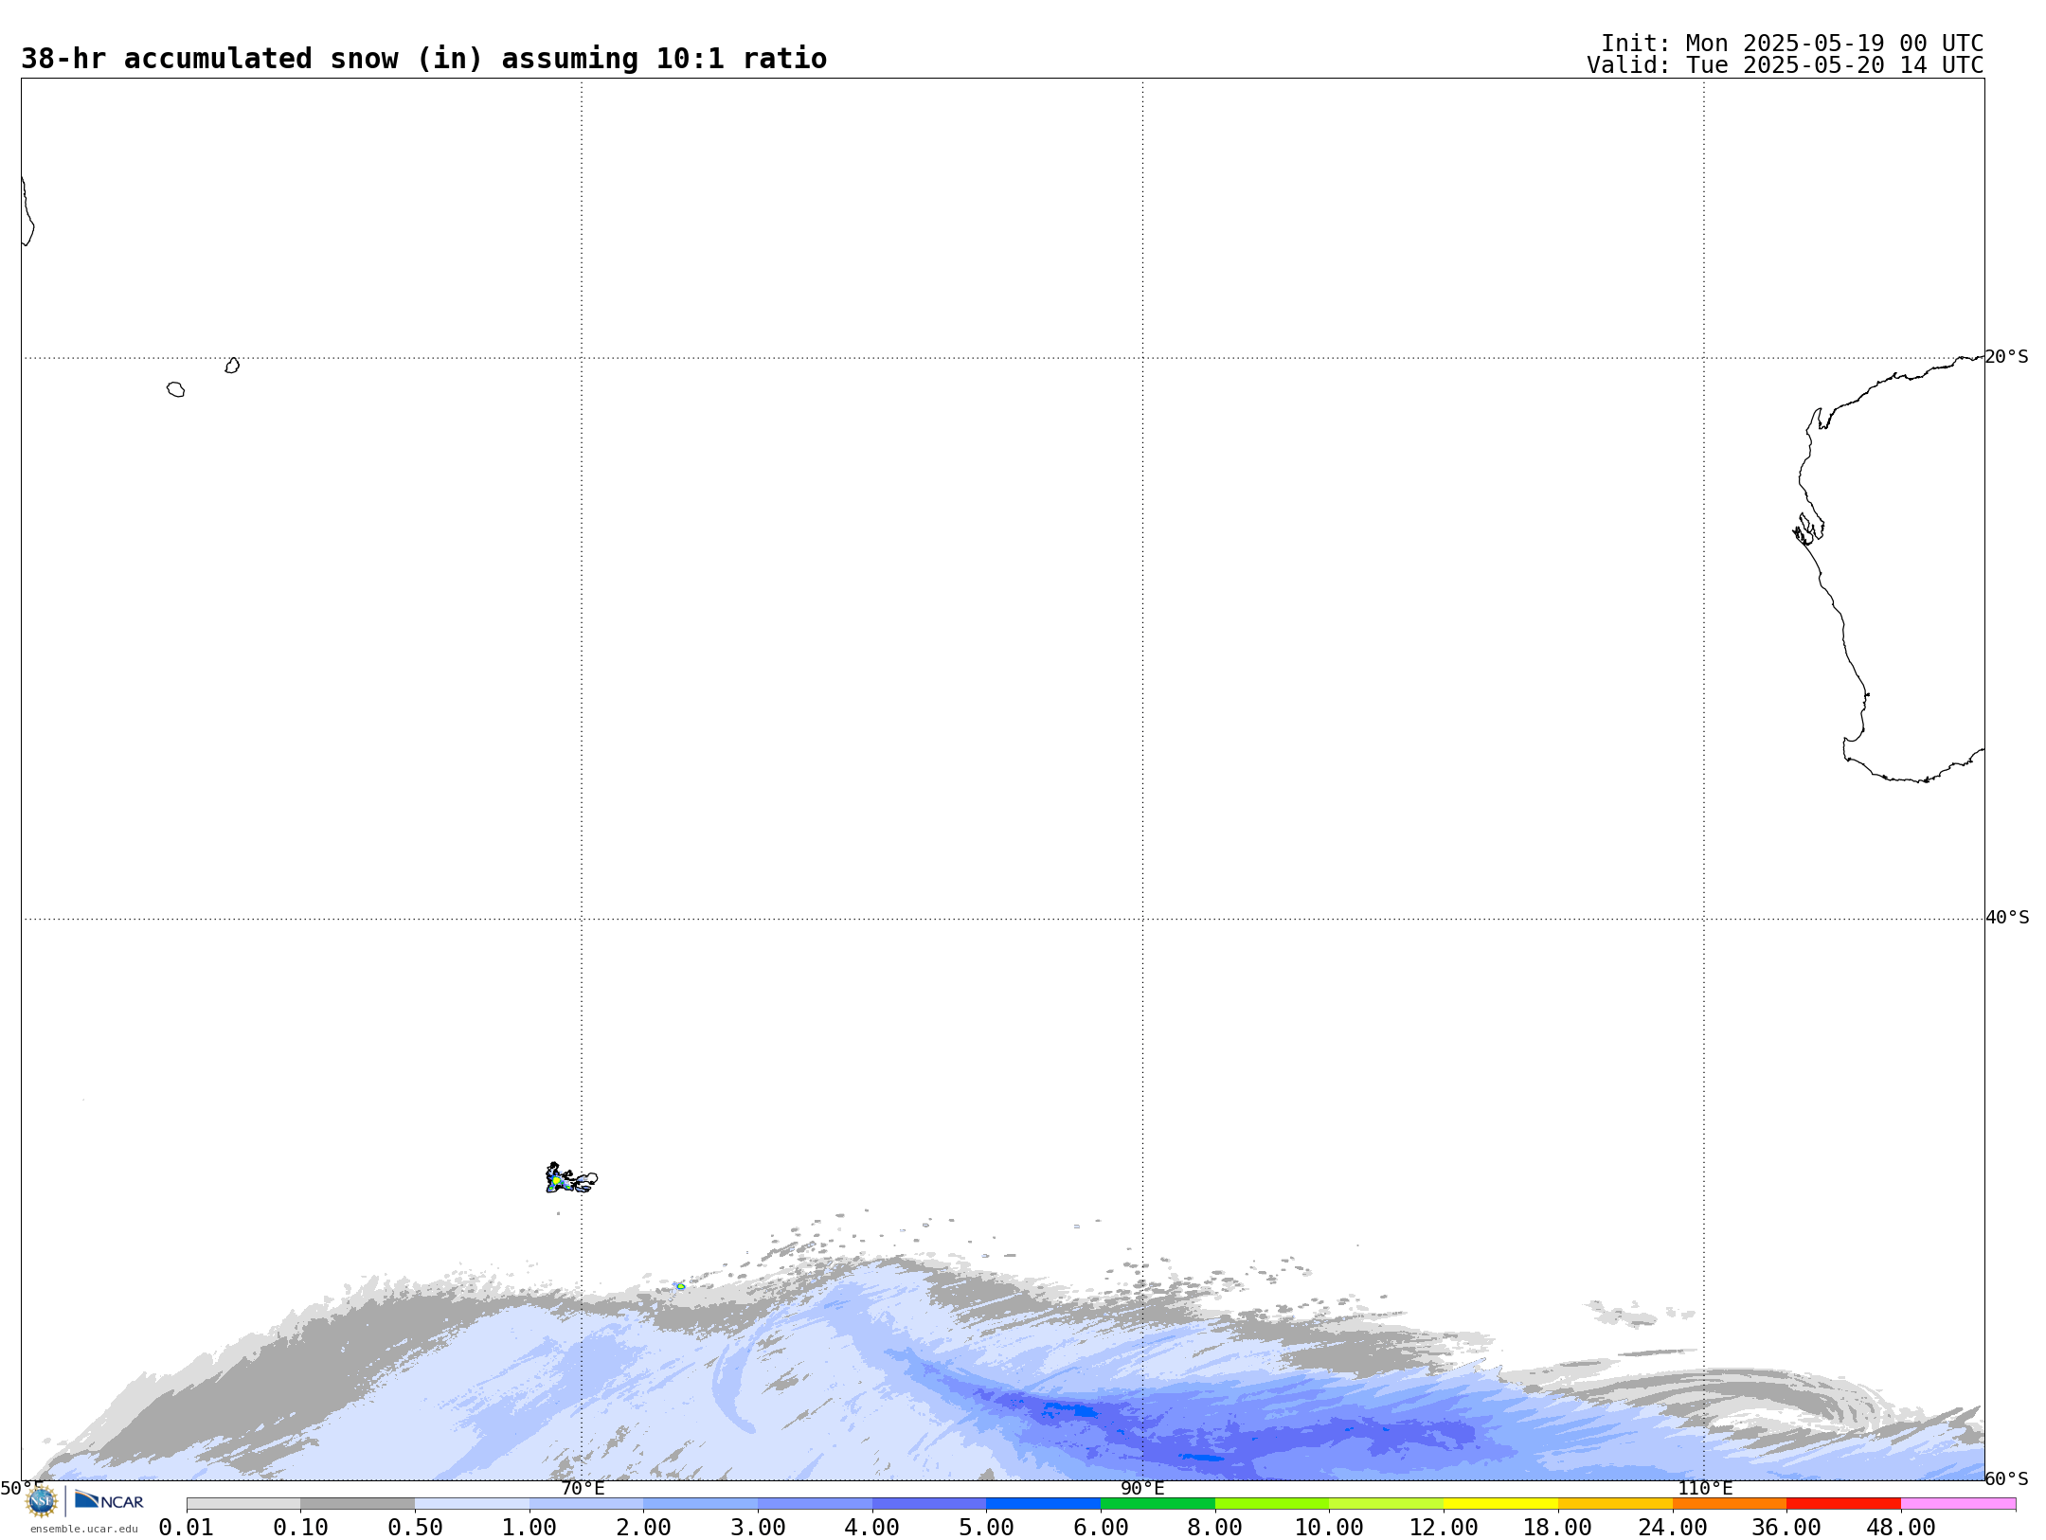Click the Réunion island outline
This screenshot has height=1540, width=2046.
(175, 389)
